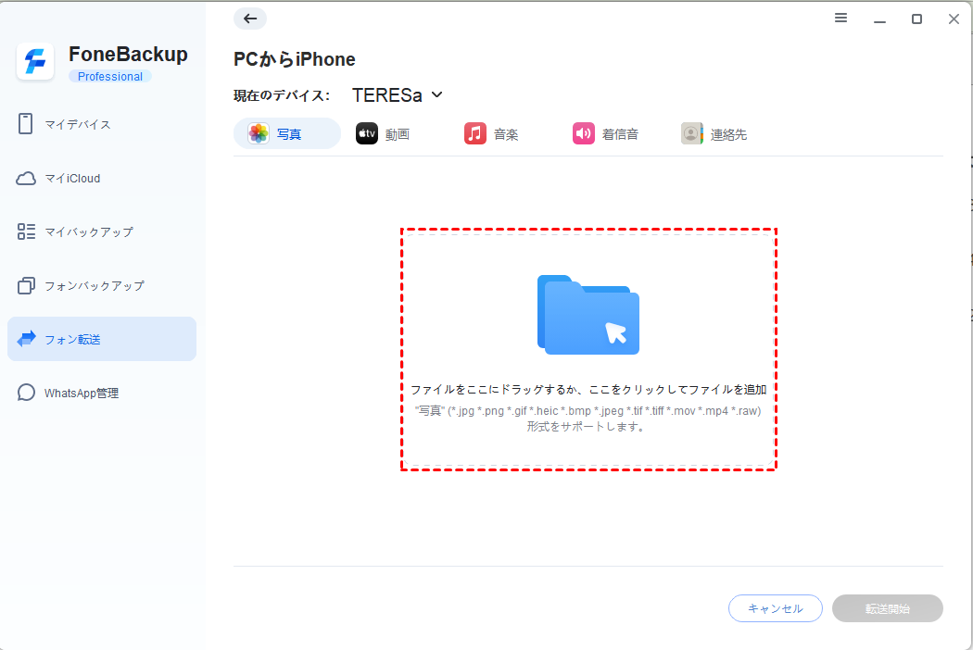Click the 転送開始 button
The width and height of the screenshot is (973, 650).
pos(888,608)
